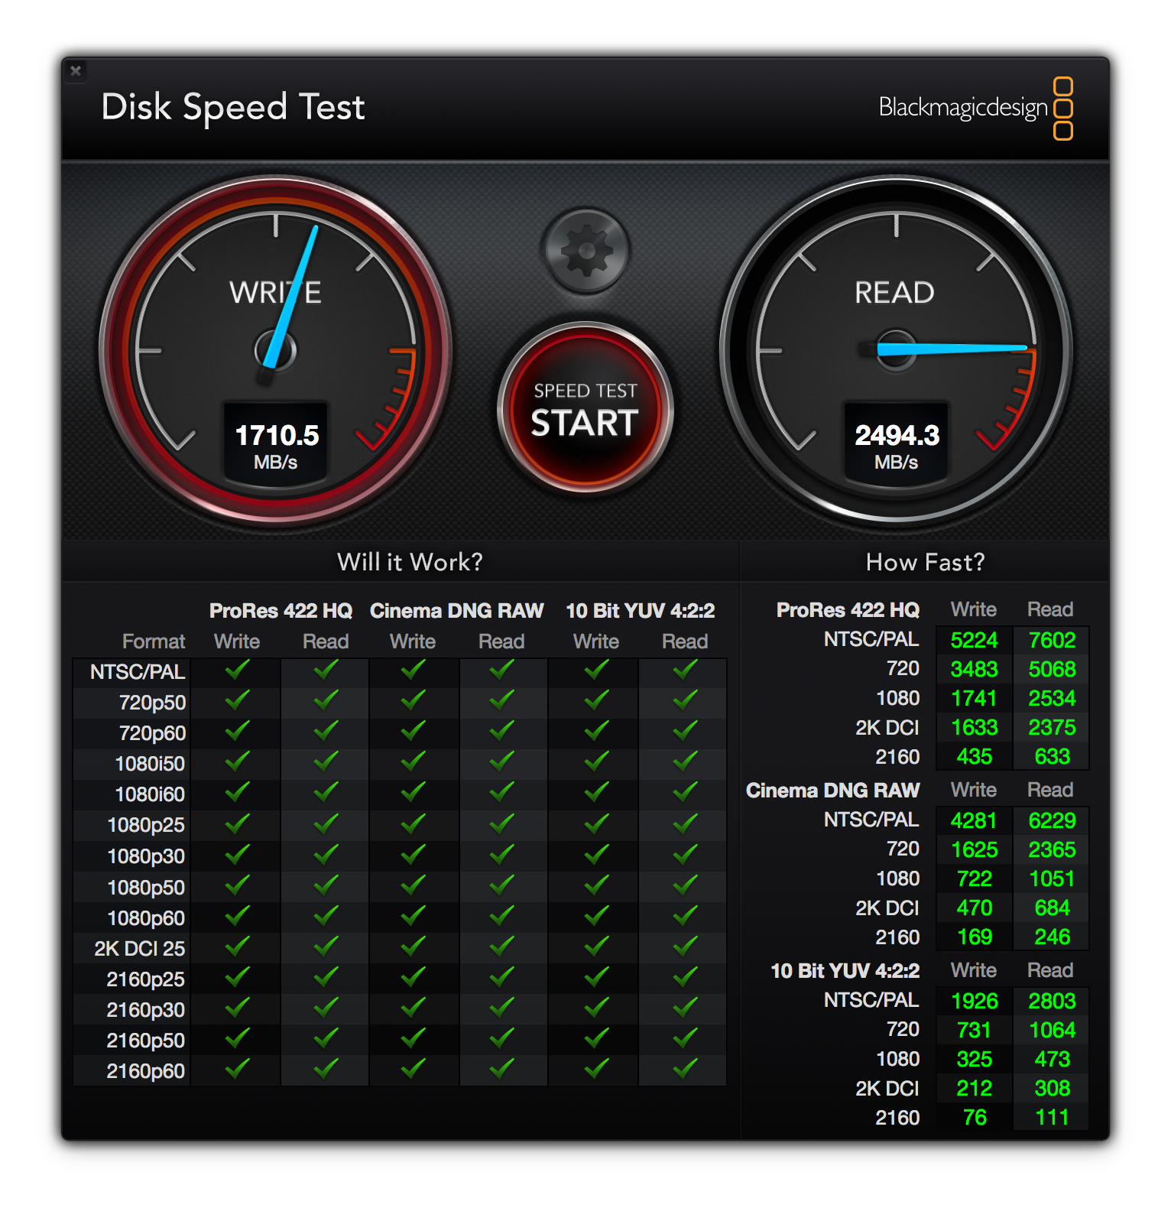Click the 10 Bit YUV 2160 read value 111
The width and height of the screenshot is (1171, 1208).
click(x=1052, y=1117)
